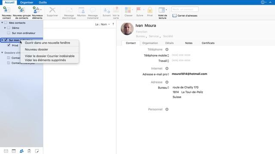Image resolution: width=275 pixels, height=154 pixels.
Task: Expand the Démo folder
Action: (x=5, y=28)
